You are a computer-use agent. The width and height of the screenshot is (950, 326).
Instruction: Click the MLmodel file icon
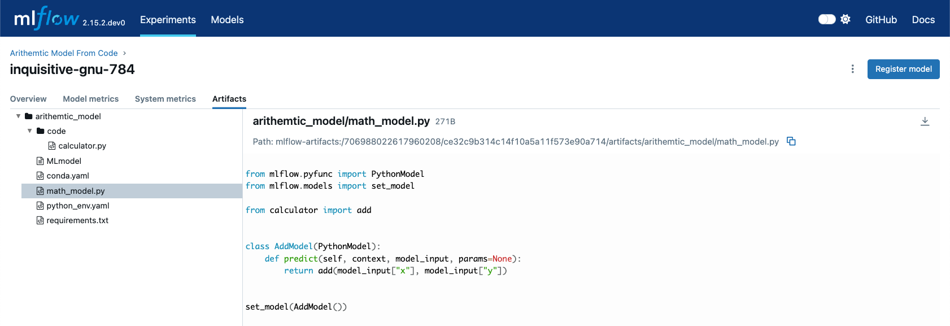(x=40, y=161)
